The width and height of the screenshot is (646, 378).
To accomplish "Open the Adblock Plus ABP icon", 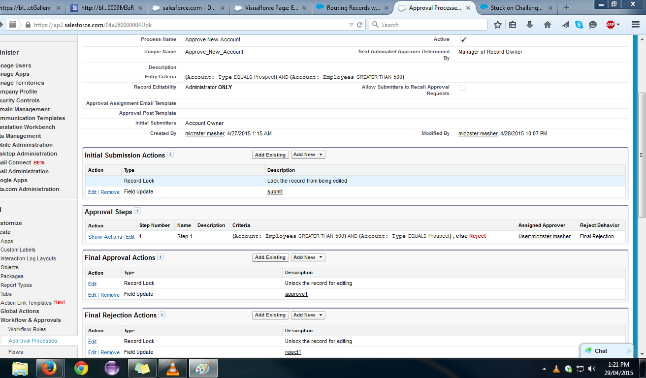I will coord(611,25).
